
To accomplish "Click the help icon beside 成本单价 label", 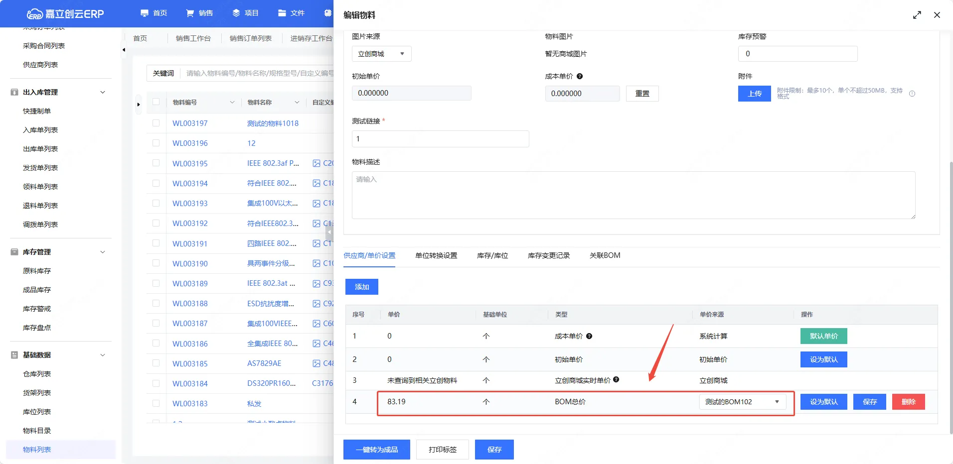I will click(x=580, y=76).
